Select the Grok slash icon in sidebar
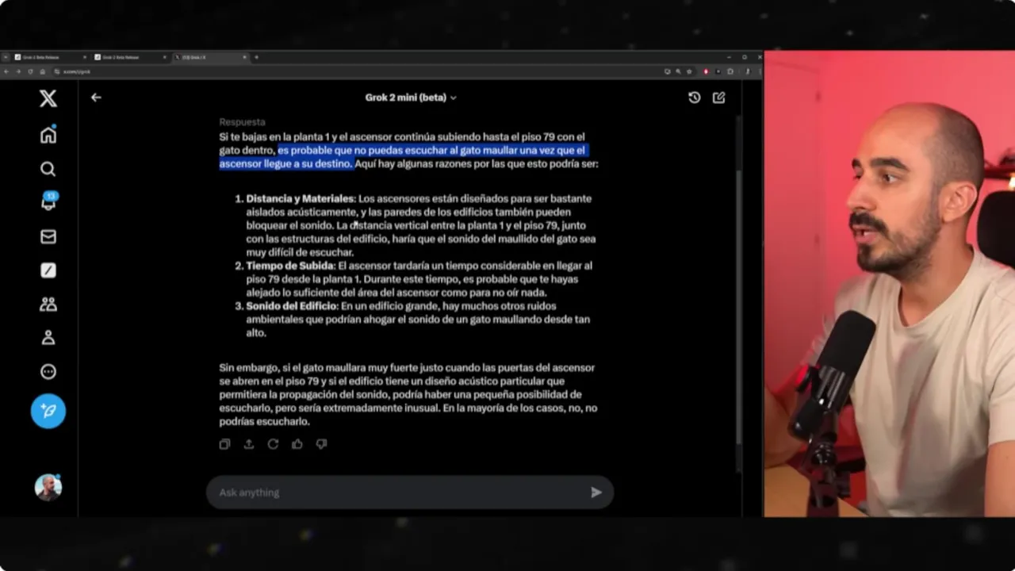This screenshot has height=571, width=1015. coord(48,270)
